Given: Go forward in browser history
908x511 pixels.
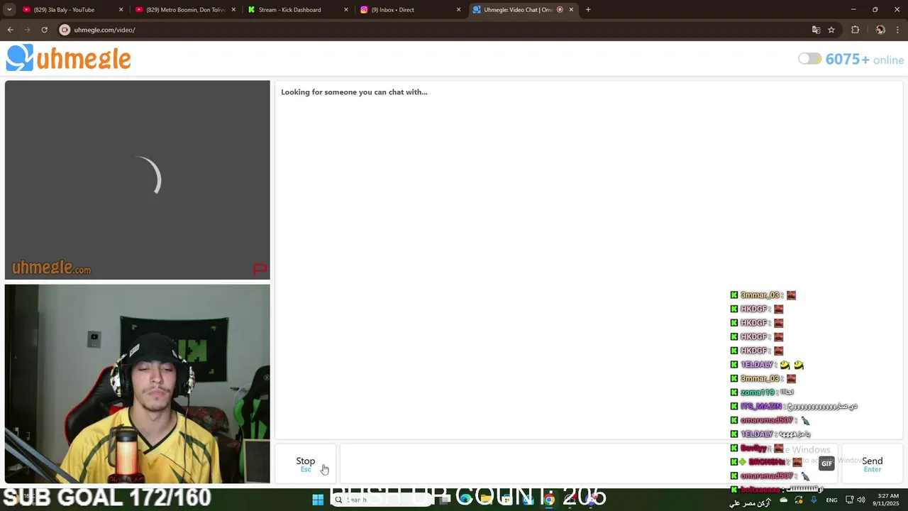Looking at the screenshot, I should [x=27, y=30].
